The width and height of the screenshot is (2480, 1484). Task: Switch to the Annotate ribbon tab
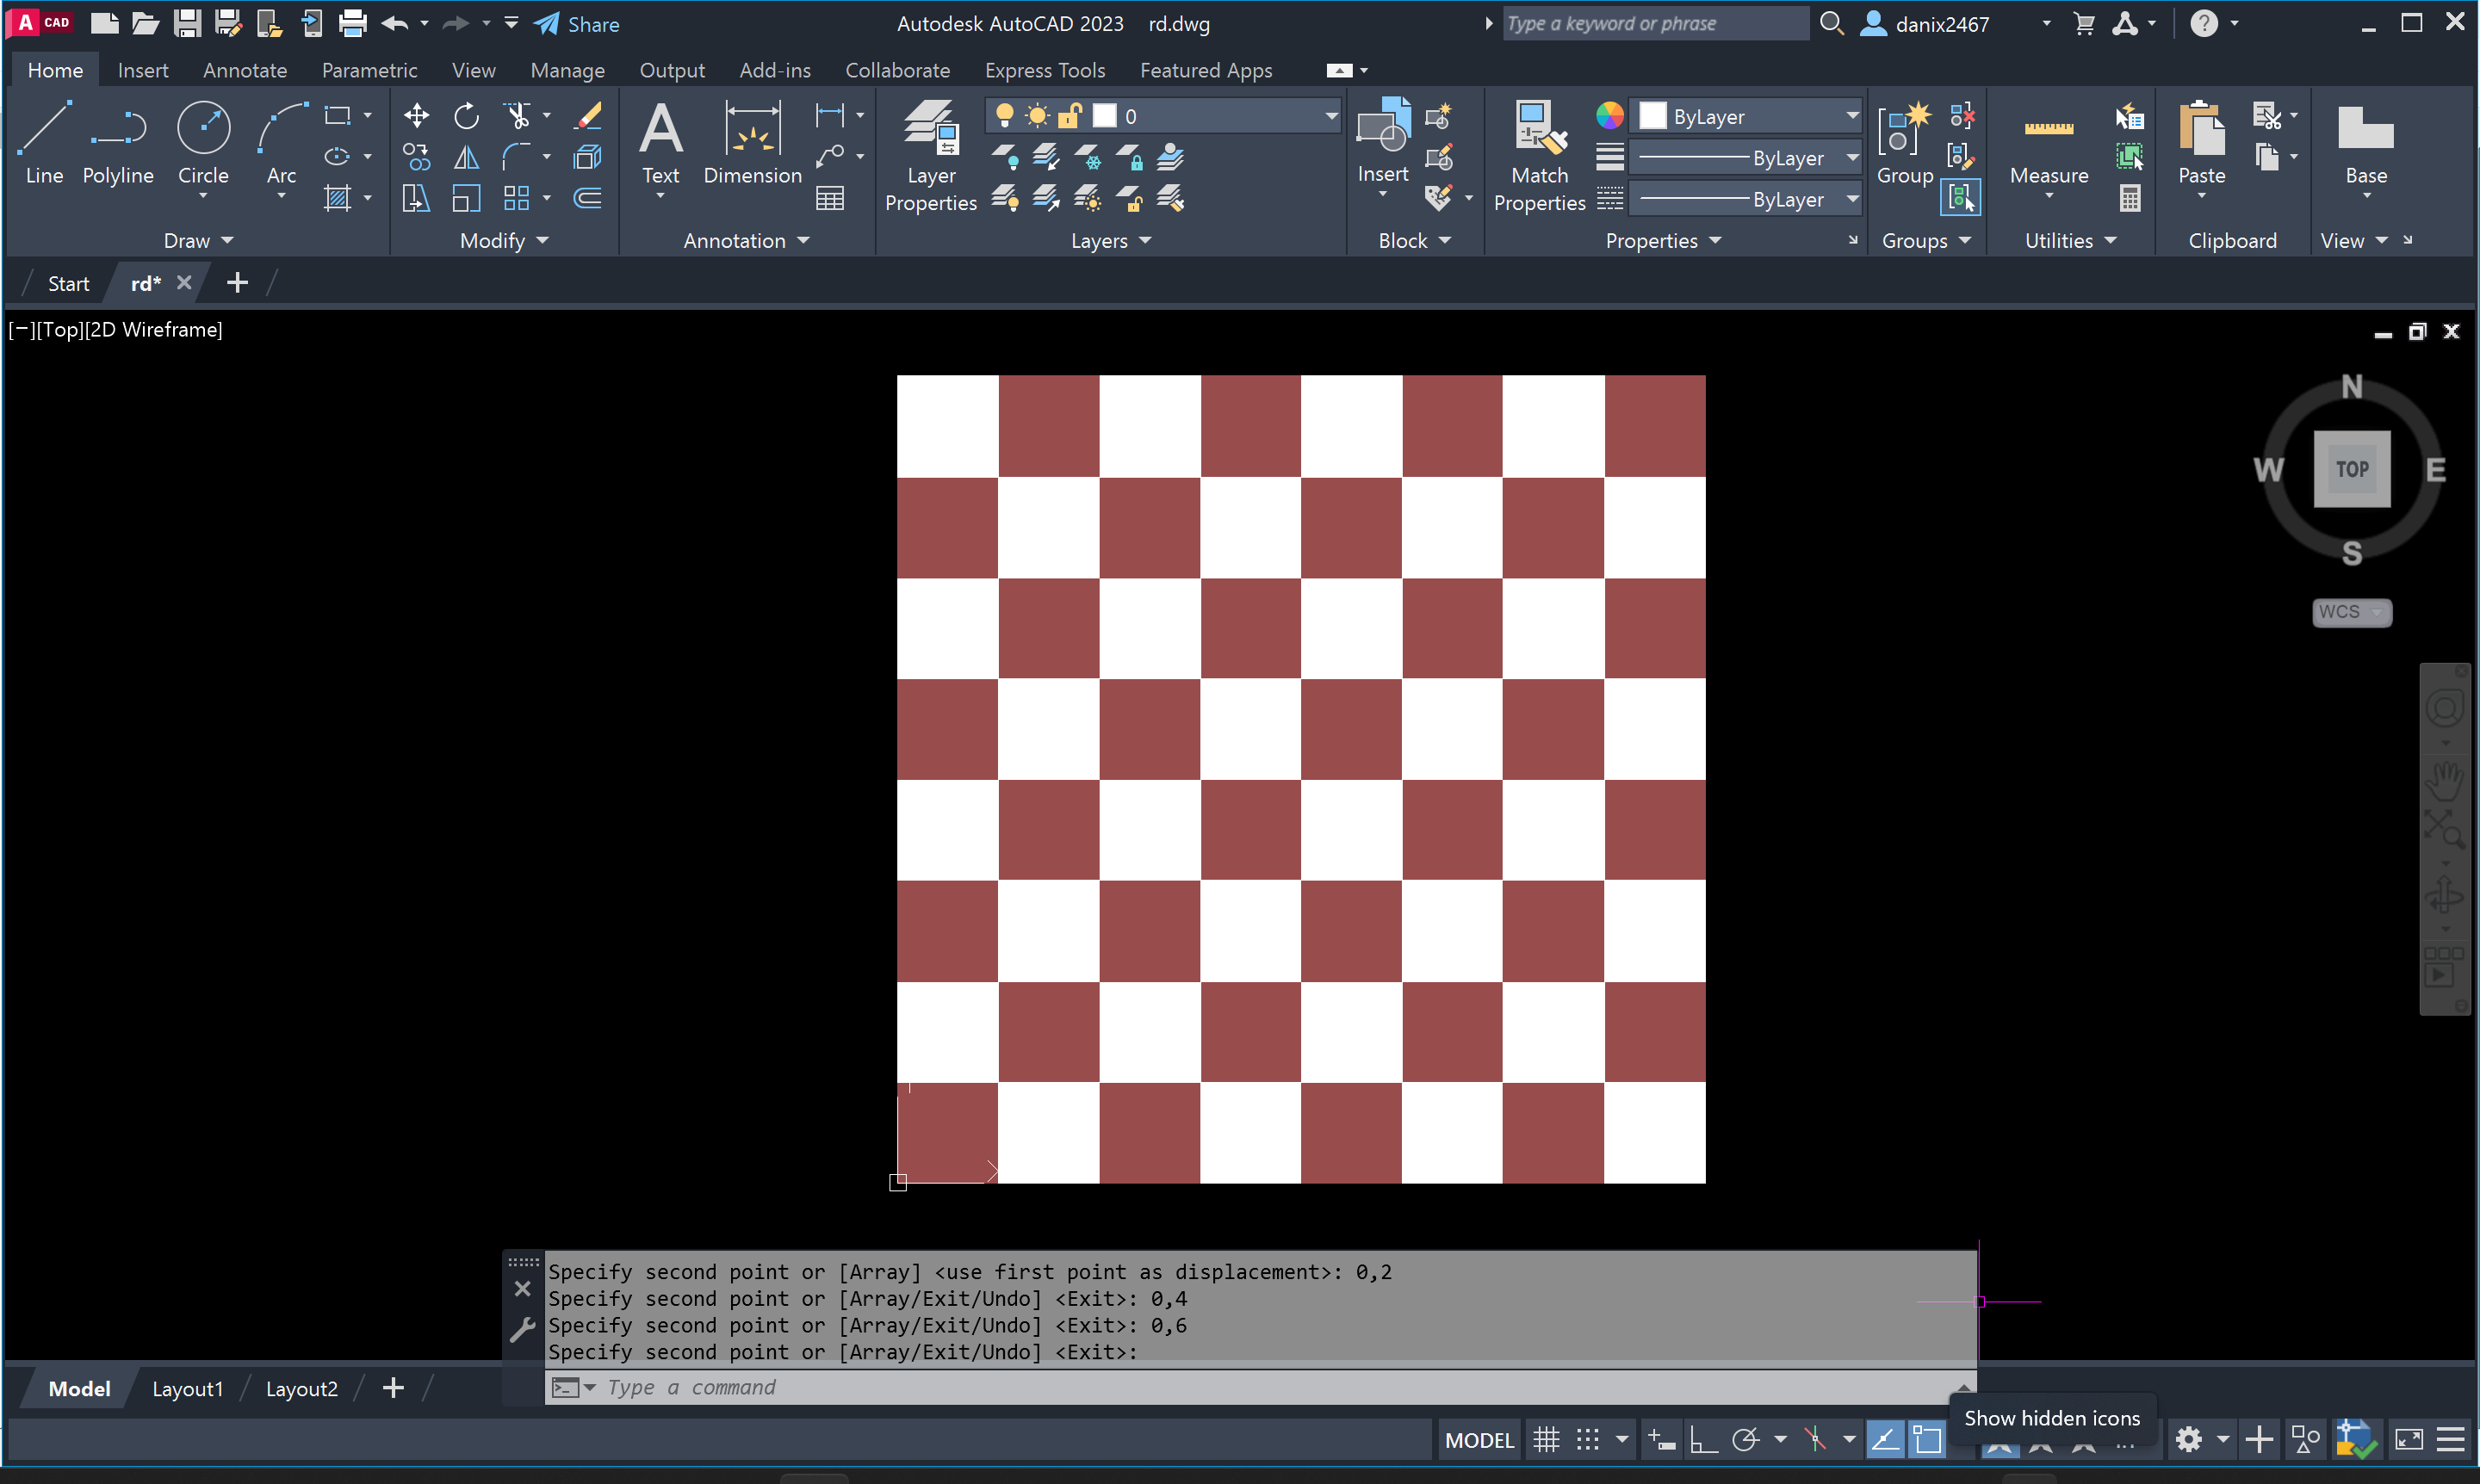[x=244, y=70]
